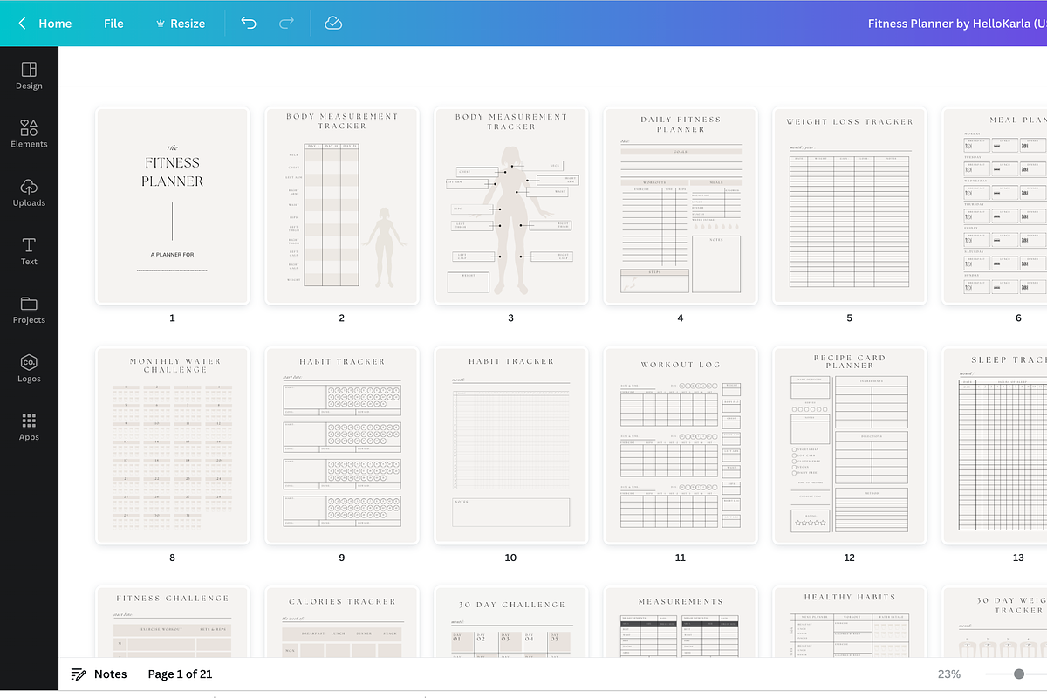Screen dimensions: 1047x698
Task: Open the Uploads panel
Action: pyautogui.click(x=29, y=193)
